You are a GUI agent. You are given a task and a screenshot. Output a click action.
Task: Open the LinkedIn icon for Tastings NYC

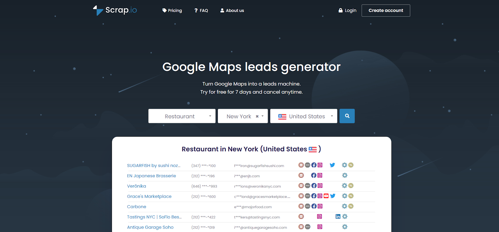coord(338,216)
